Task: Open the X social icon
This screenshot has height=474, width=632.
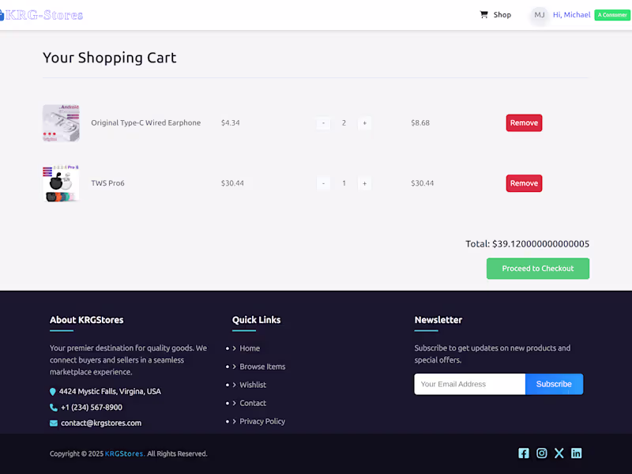Action: pos(559,453)
